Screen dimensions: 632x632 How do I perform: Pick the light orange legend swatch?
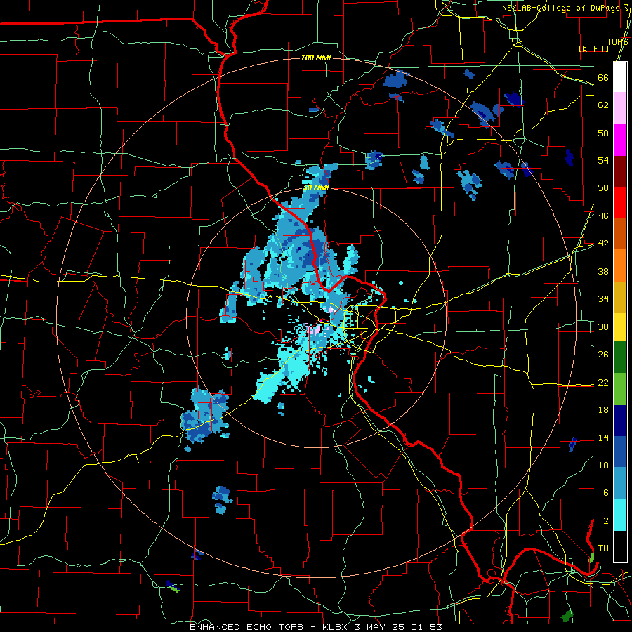pos(620,265)
